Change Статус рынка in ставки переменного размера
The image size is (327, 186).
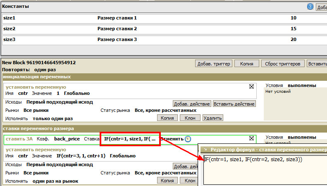pos(166,173)
